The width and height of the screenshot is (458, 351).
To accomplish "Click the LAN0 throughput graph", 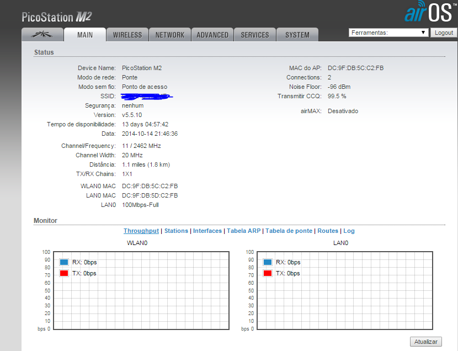I will [345, 290].
